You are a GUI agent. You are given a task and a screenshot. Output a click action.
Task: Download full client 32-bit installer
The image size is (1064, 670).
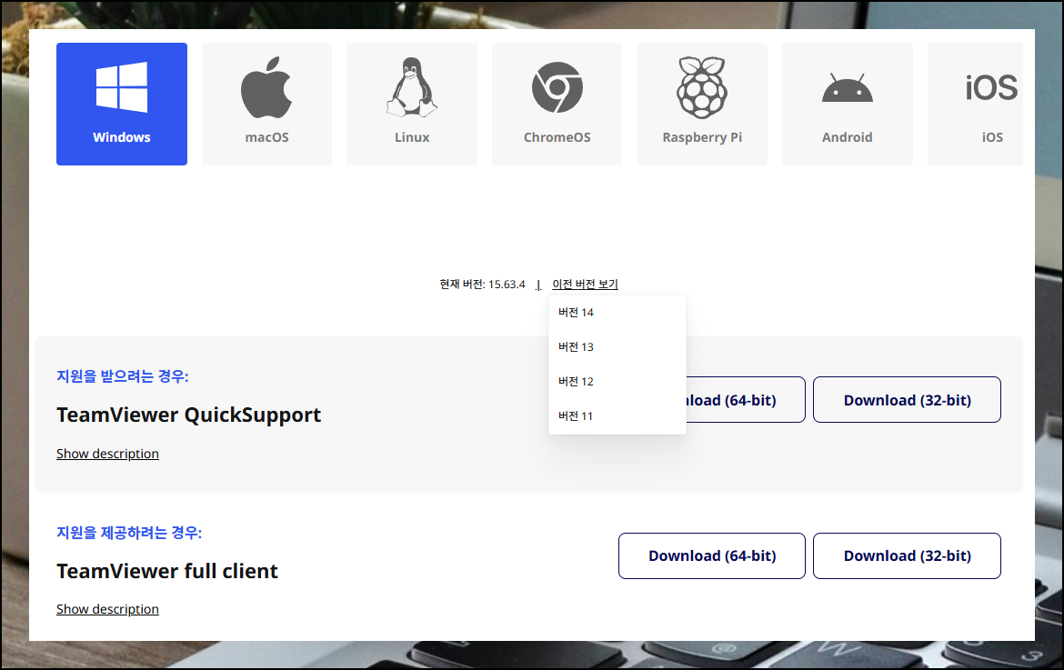point(908,556)
